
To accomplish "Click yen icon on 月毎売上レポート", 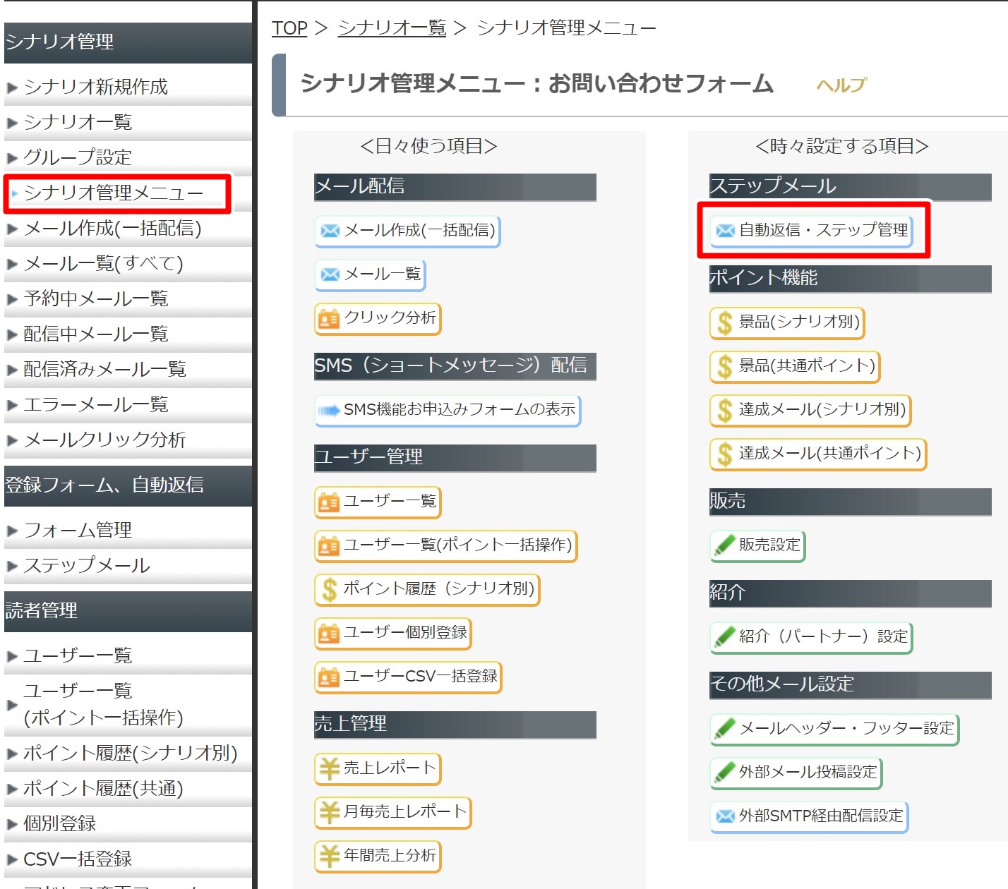I will pos(329,812).
